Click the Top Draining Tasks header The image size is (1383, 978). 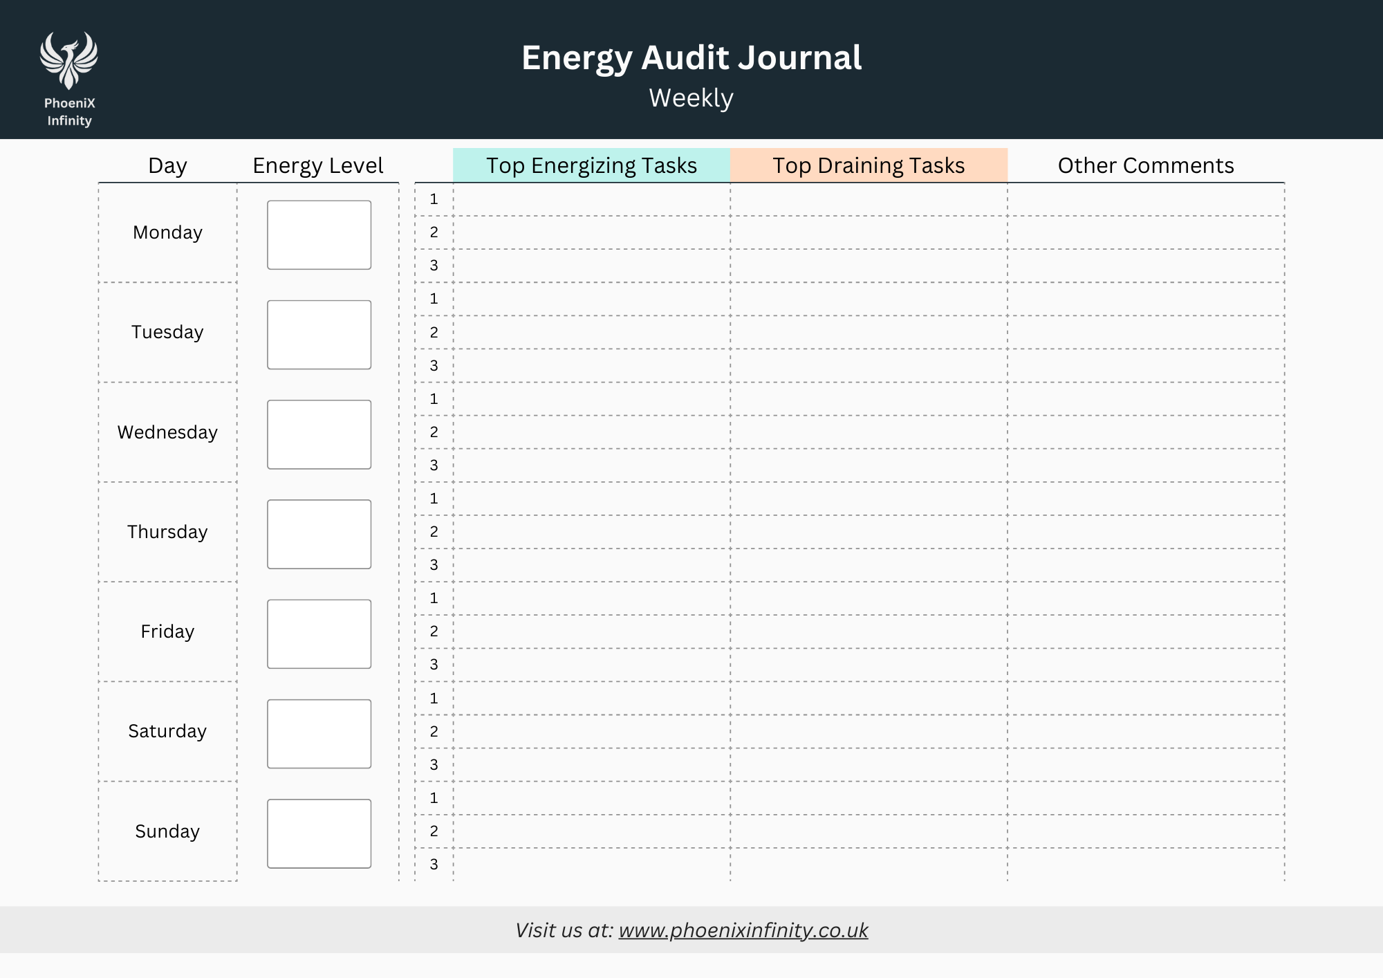pyautogui.click(x=869, y=165)
